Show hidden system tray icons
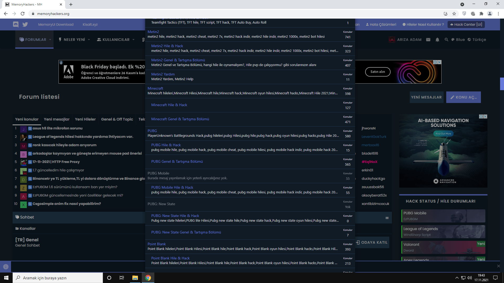 pos(457,278)
